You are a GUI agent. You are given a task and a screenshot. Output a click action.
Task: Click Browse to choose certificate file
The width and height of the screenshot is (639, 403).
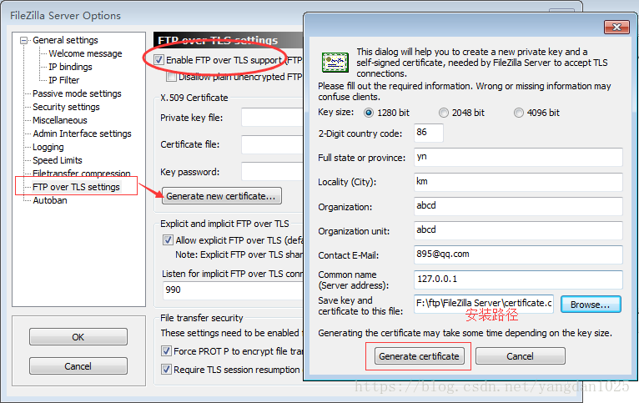point(591,305)
